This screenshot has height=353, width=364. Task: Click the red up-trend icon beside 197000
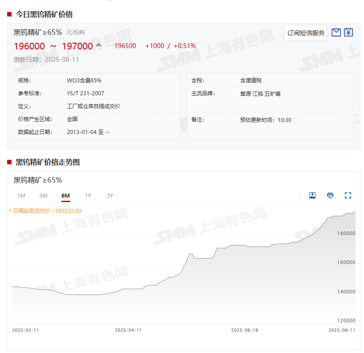click(99, 45)
